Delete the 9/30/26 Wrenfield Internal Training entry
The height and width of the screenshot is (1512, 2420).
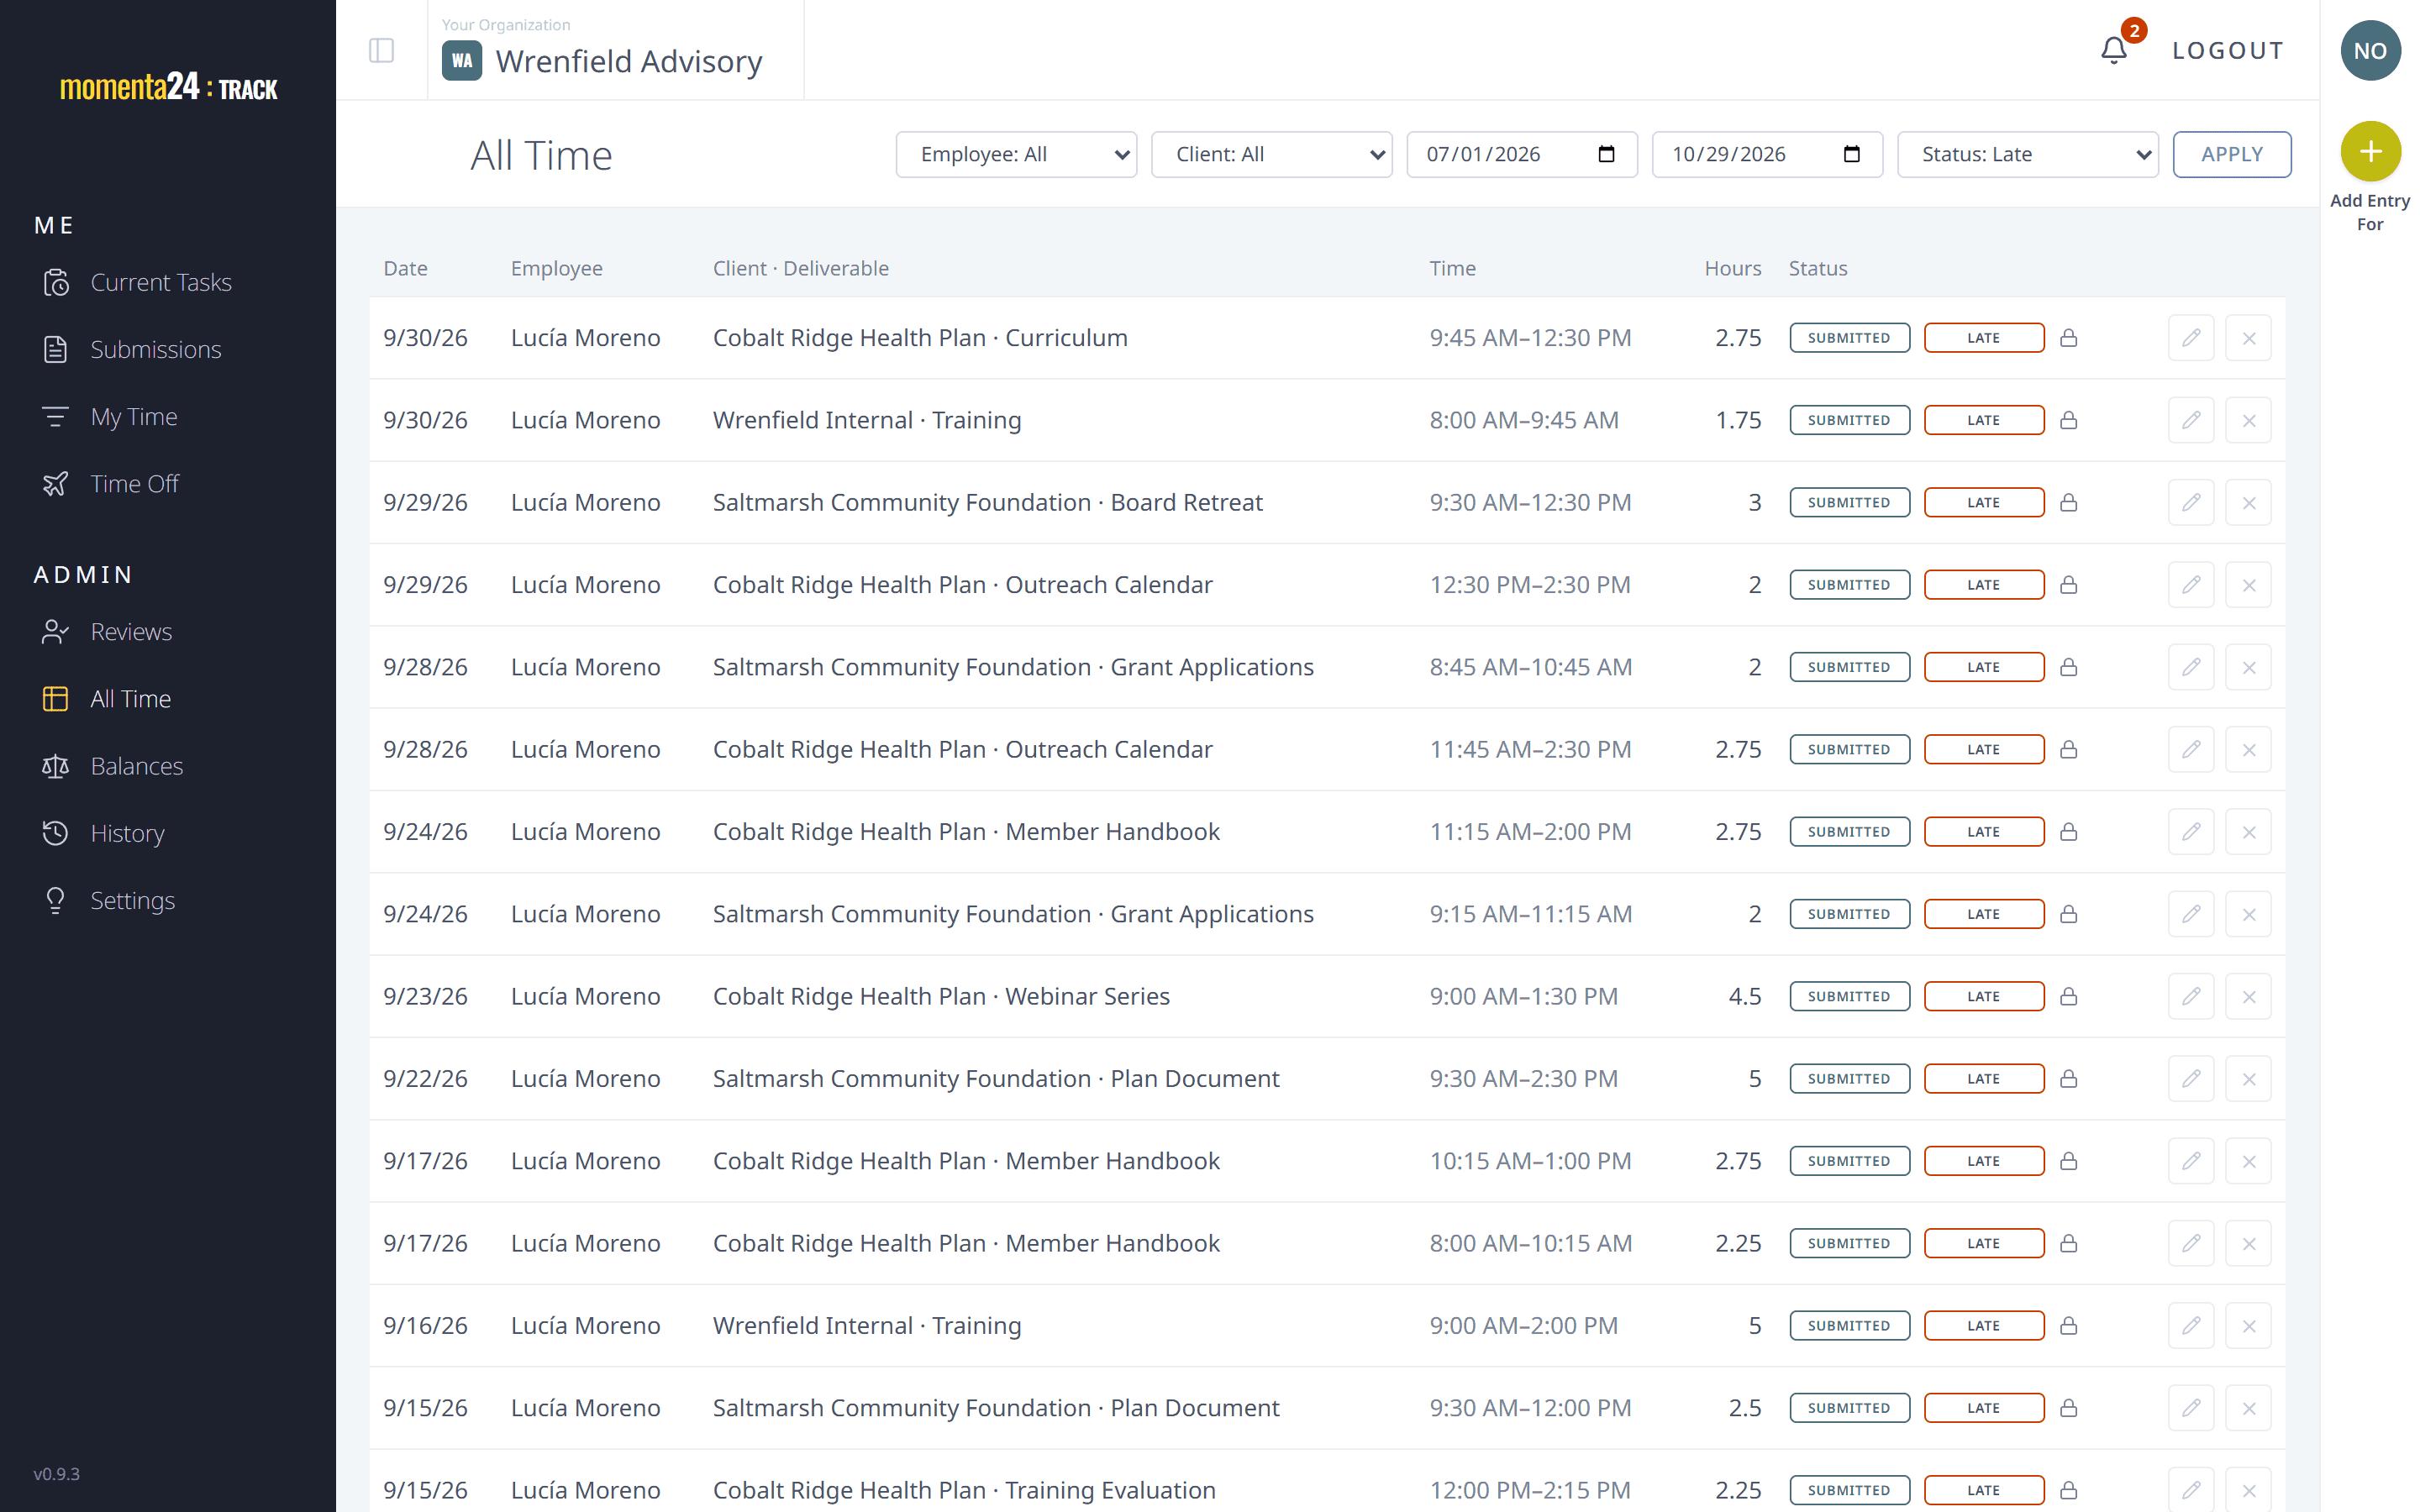point(2248,420)
